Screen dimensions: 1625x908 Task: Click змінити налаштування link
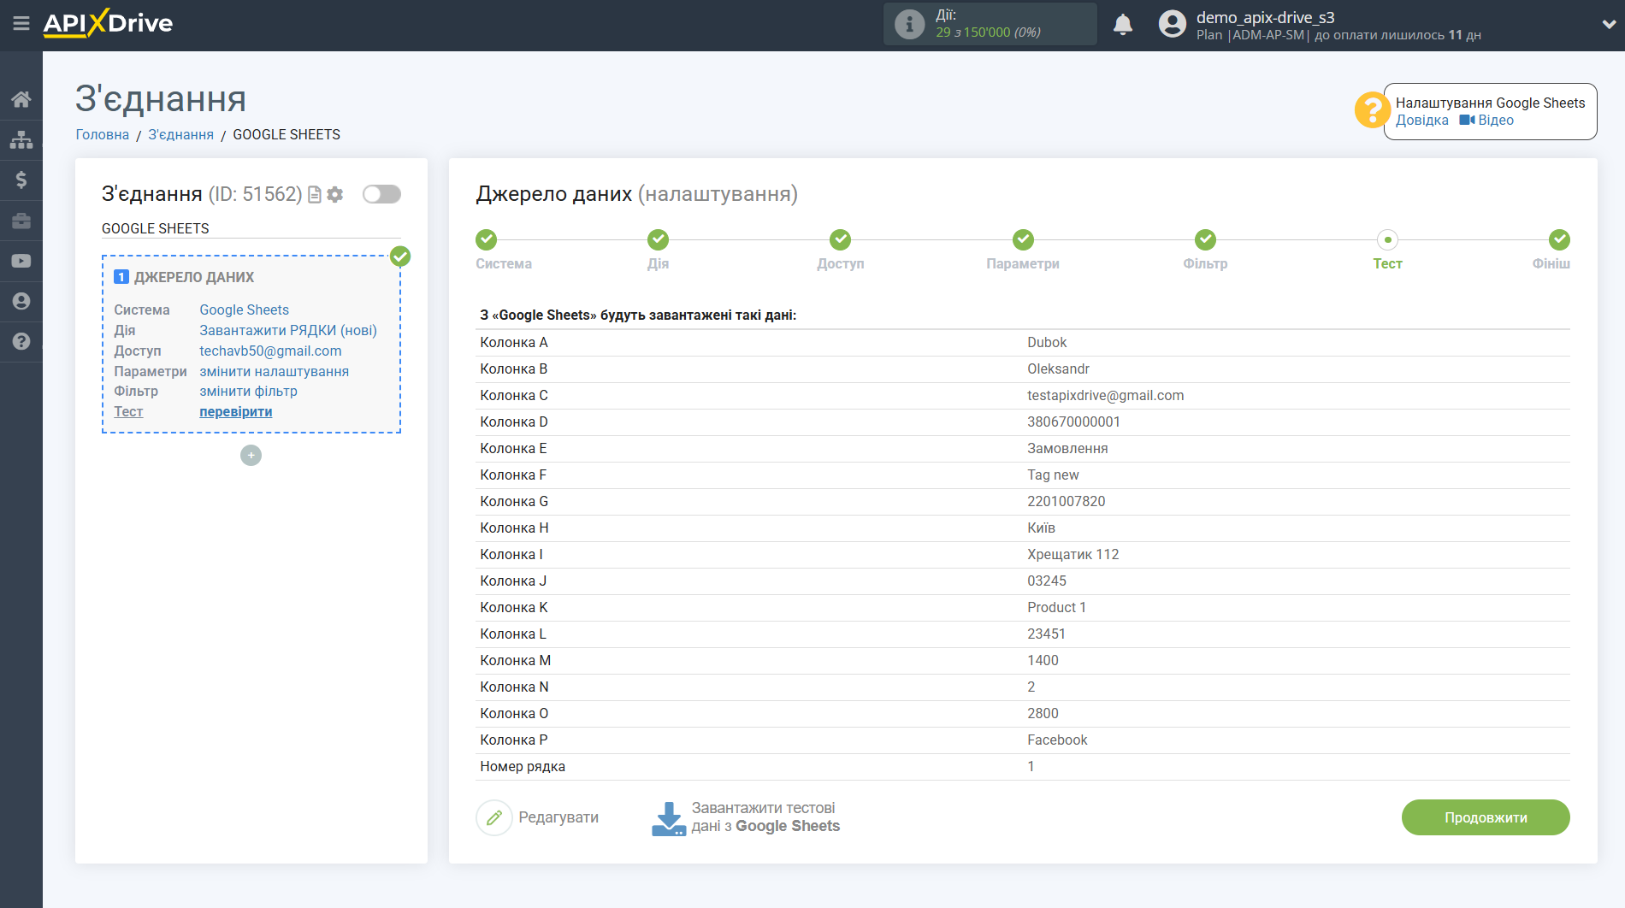[275, 372]
